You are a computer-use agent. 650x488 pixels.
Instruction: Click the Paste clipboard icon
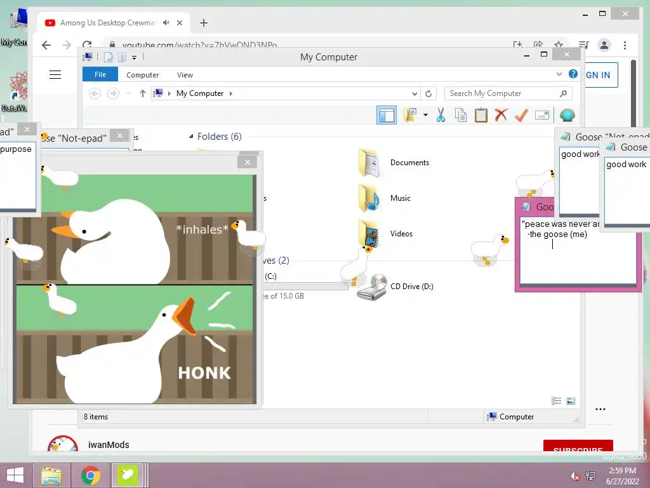point(481,115)
